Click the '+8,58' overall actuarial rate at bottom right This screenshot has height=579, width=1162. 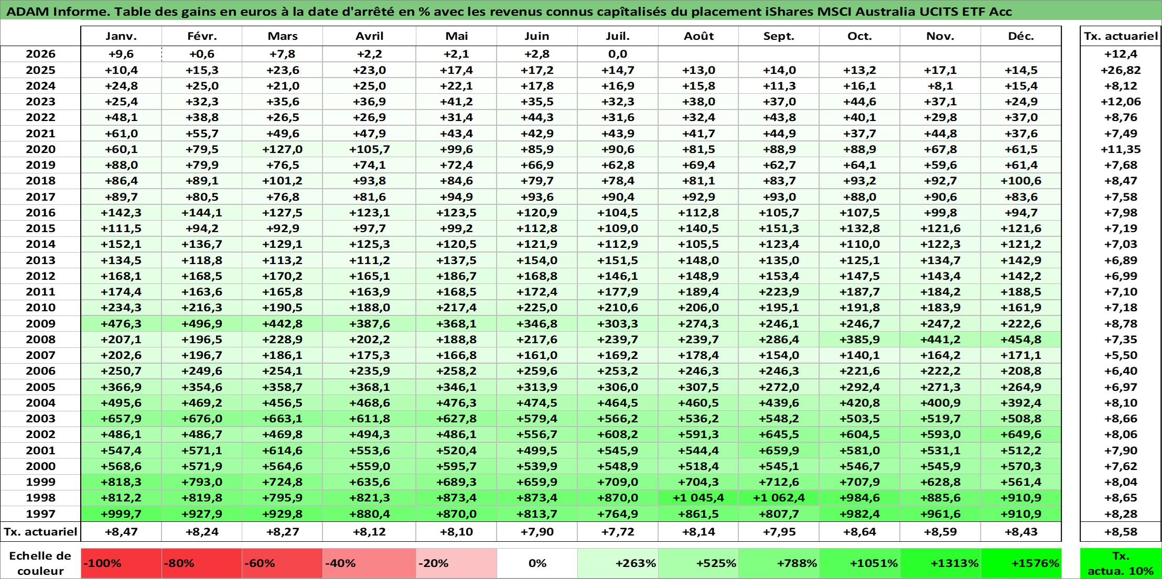[1121, 532]
